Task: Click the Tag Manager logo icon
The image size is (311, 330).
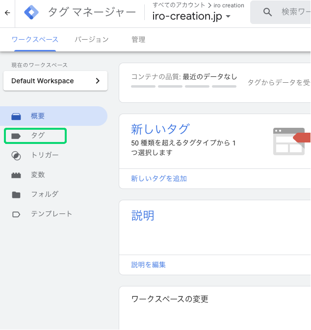Action: click(31, 13)
